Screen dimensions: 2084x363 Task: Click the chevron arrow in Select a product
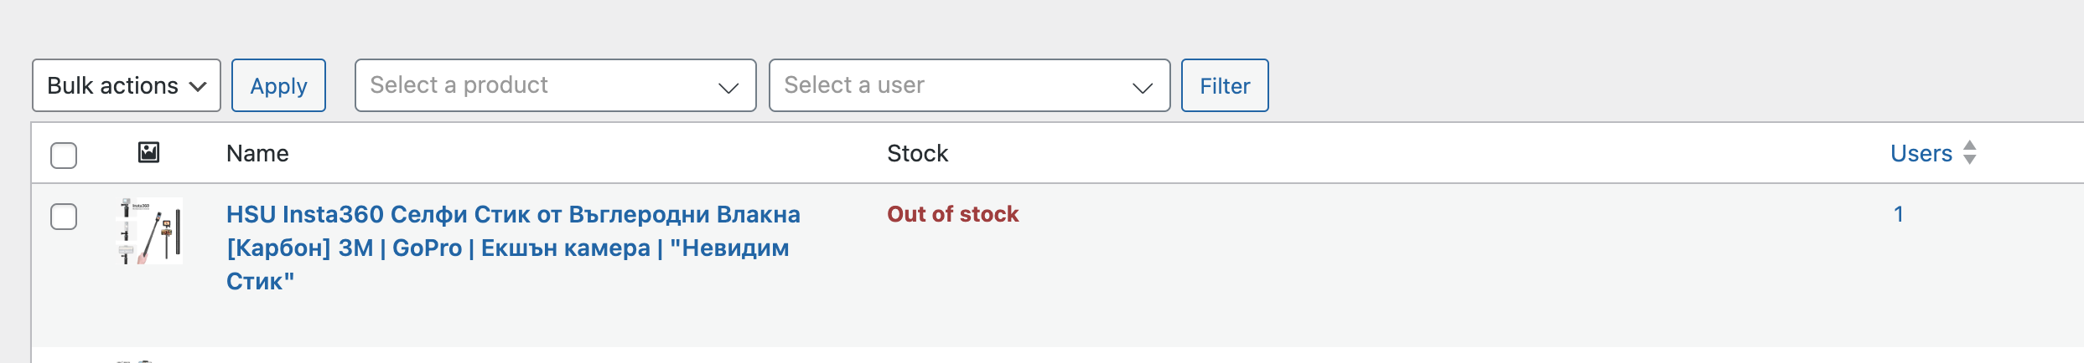tap(728, 87)
